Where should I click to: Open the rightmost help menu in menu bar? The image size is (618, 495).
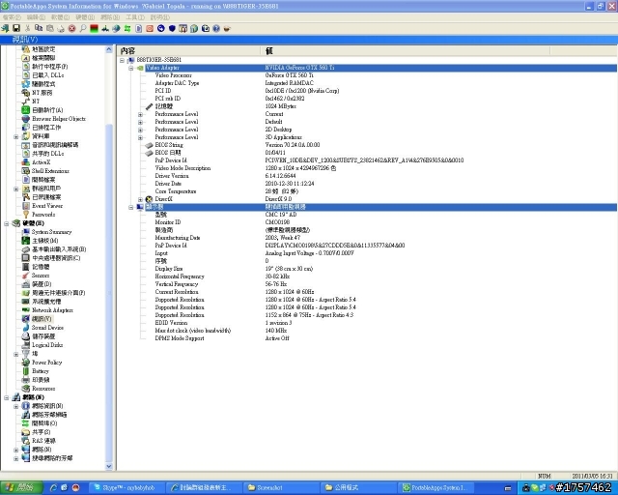tap(160, 17)
